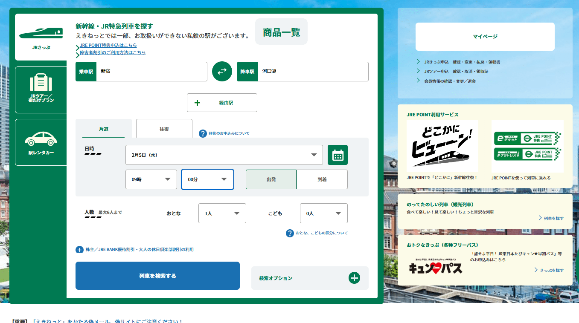This screenshot has height=323, width=579.
Task: Open the 09時 hour dropdown
Action: point(151,179)
